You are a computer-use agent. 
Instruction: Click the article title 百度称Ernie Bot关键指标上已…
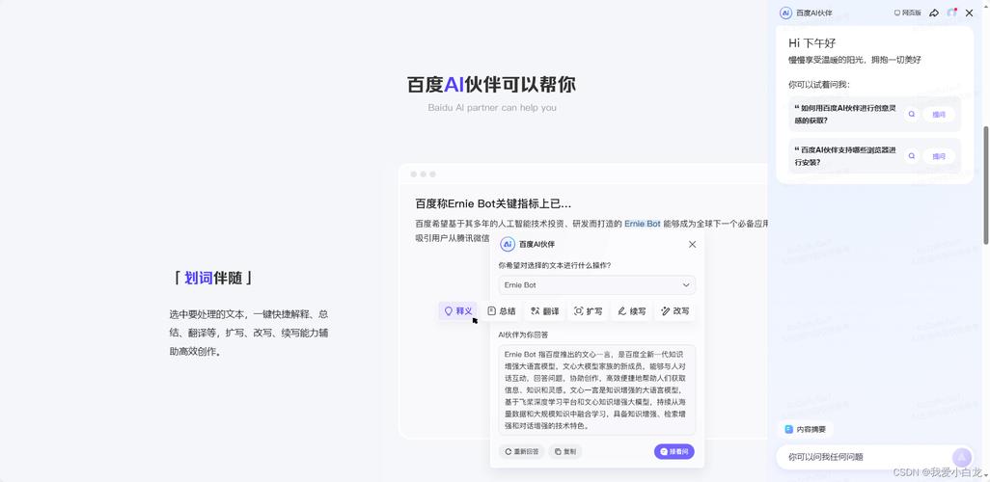493,203
